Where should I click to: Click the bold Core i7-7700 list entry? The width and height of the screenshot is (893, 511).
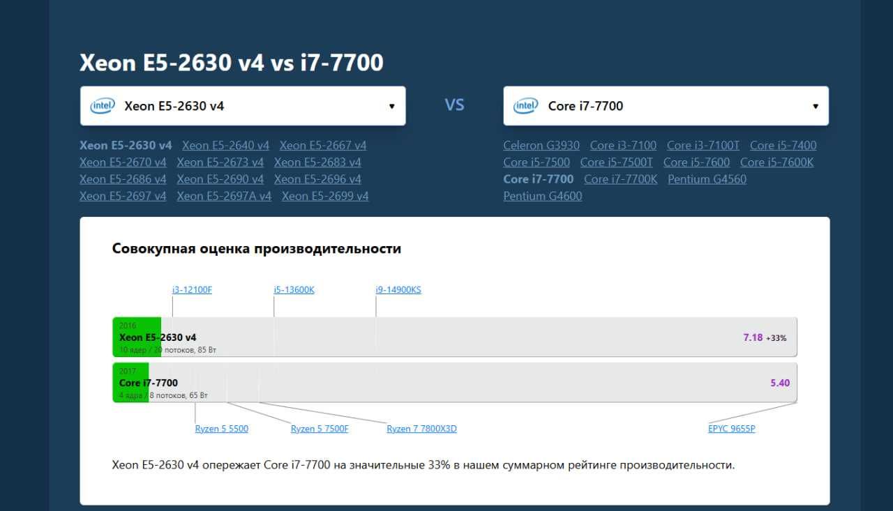[539, 178]
